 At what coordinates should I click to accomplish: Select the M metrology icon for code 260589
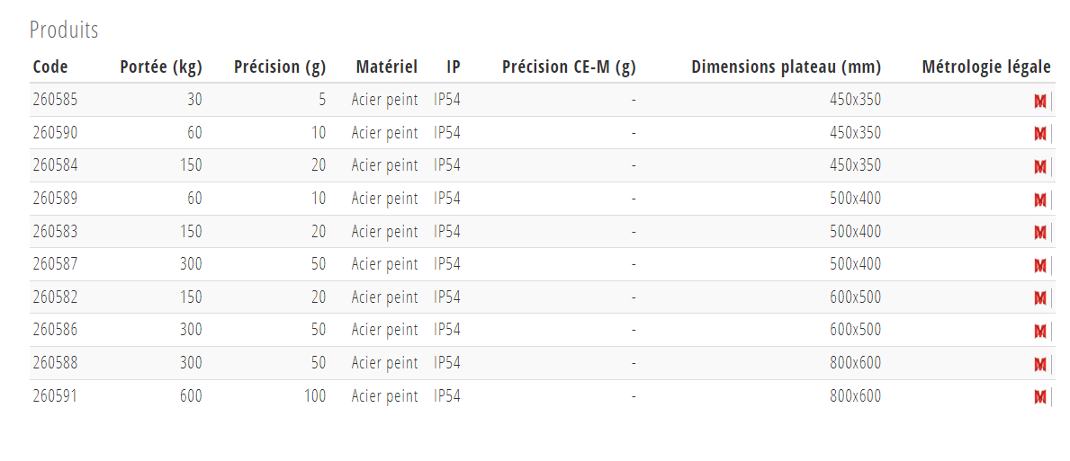(1040, 199)
